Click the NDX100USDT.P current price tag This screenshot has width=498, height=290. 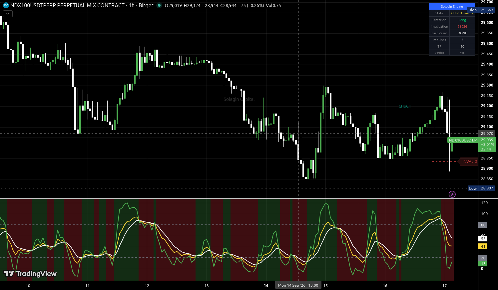463,140
